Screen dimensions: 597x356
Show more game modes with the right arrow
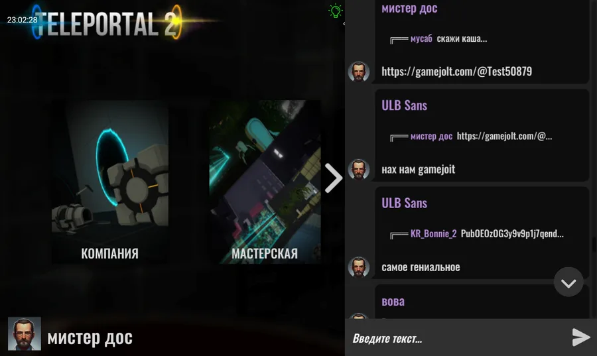click(x=334, y=178)
